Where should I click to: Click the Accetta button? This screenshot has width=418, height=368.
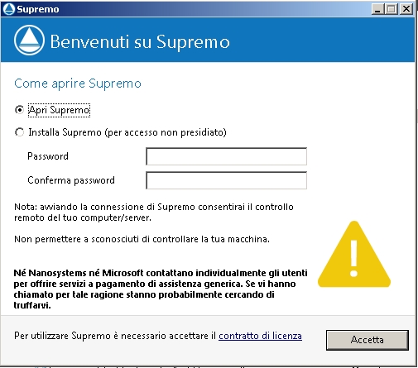(368, 340)
